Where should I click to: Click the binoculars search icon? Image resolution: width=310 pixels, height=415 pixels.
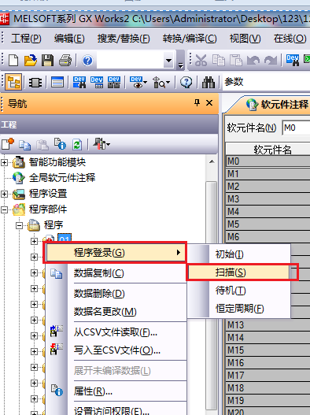click(209, 83)
